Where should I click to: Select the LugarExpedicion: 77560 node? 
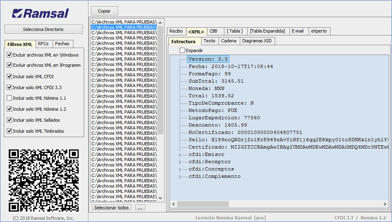click(224, 118)
